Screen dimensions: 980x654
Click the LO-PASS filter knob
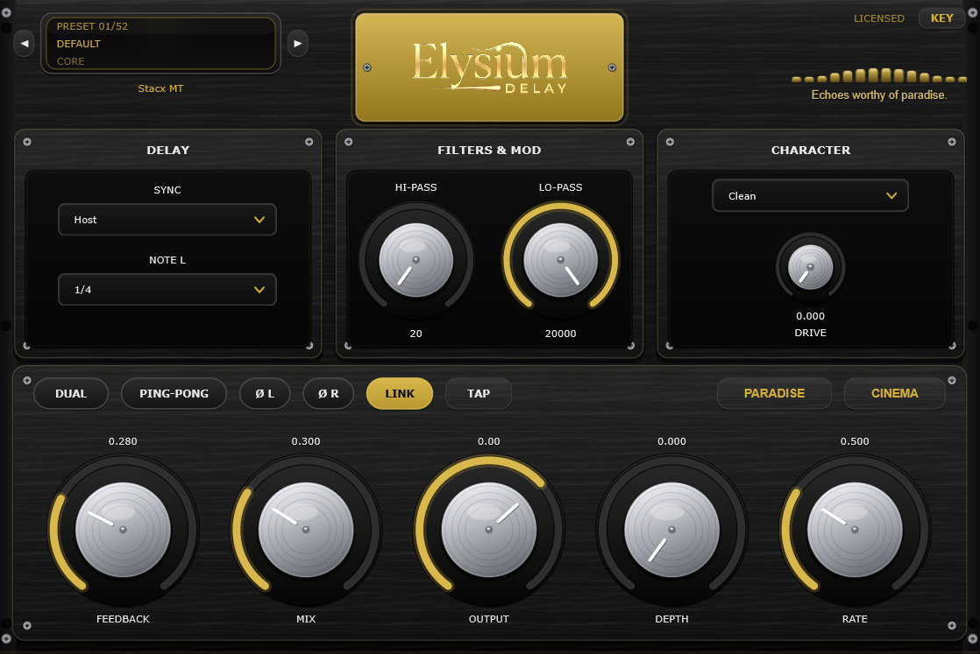561,260
